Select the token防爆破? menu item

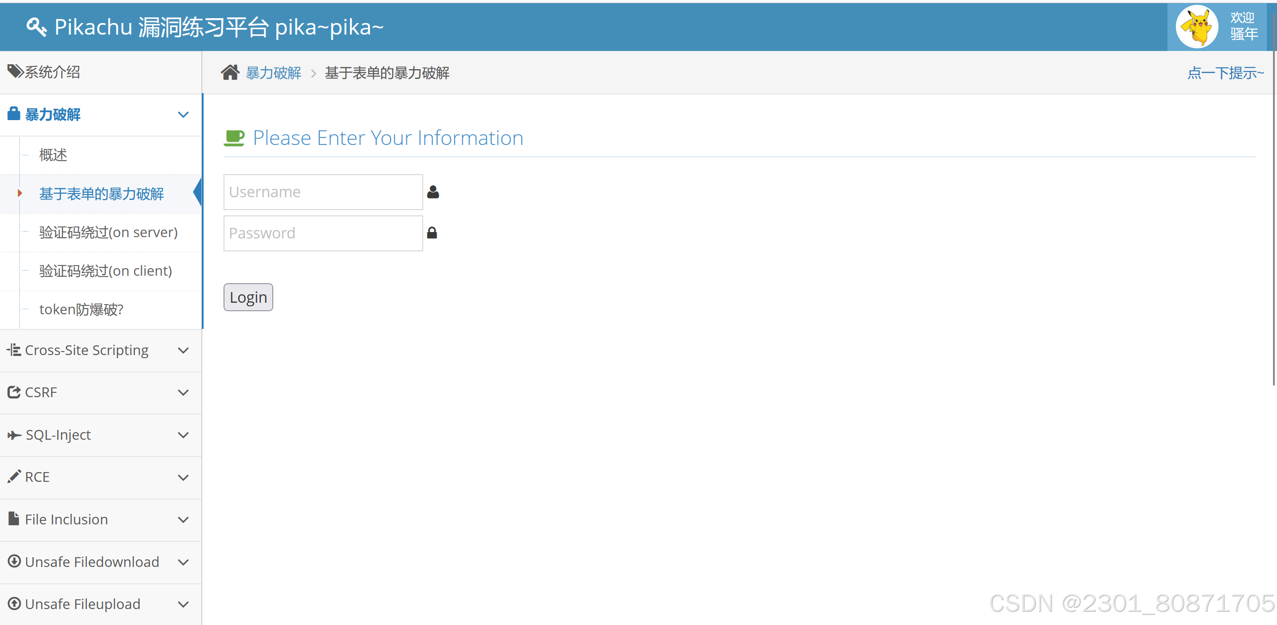81,309
